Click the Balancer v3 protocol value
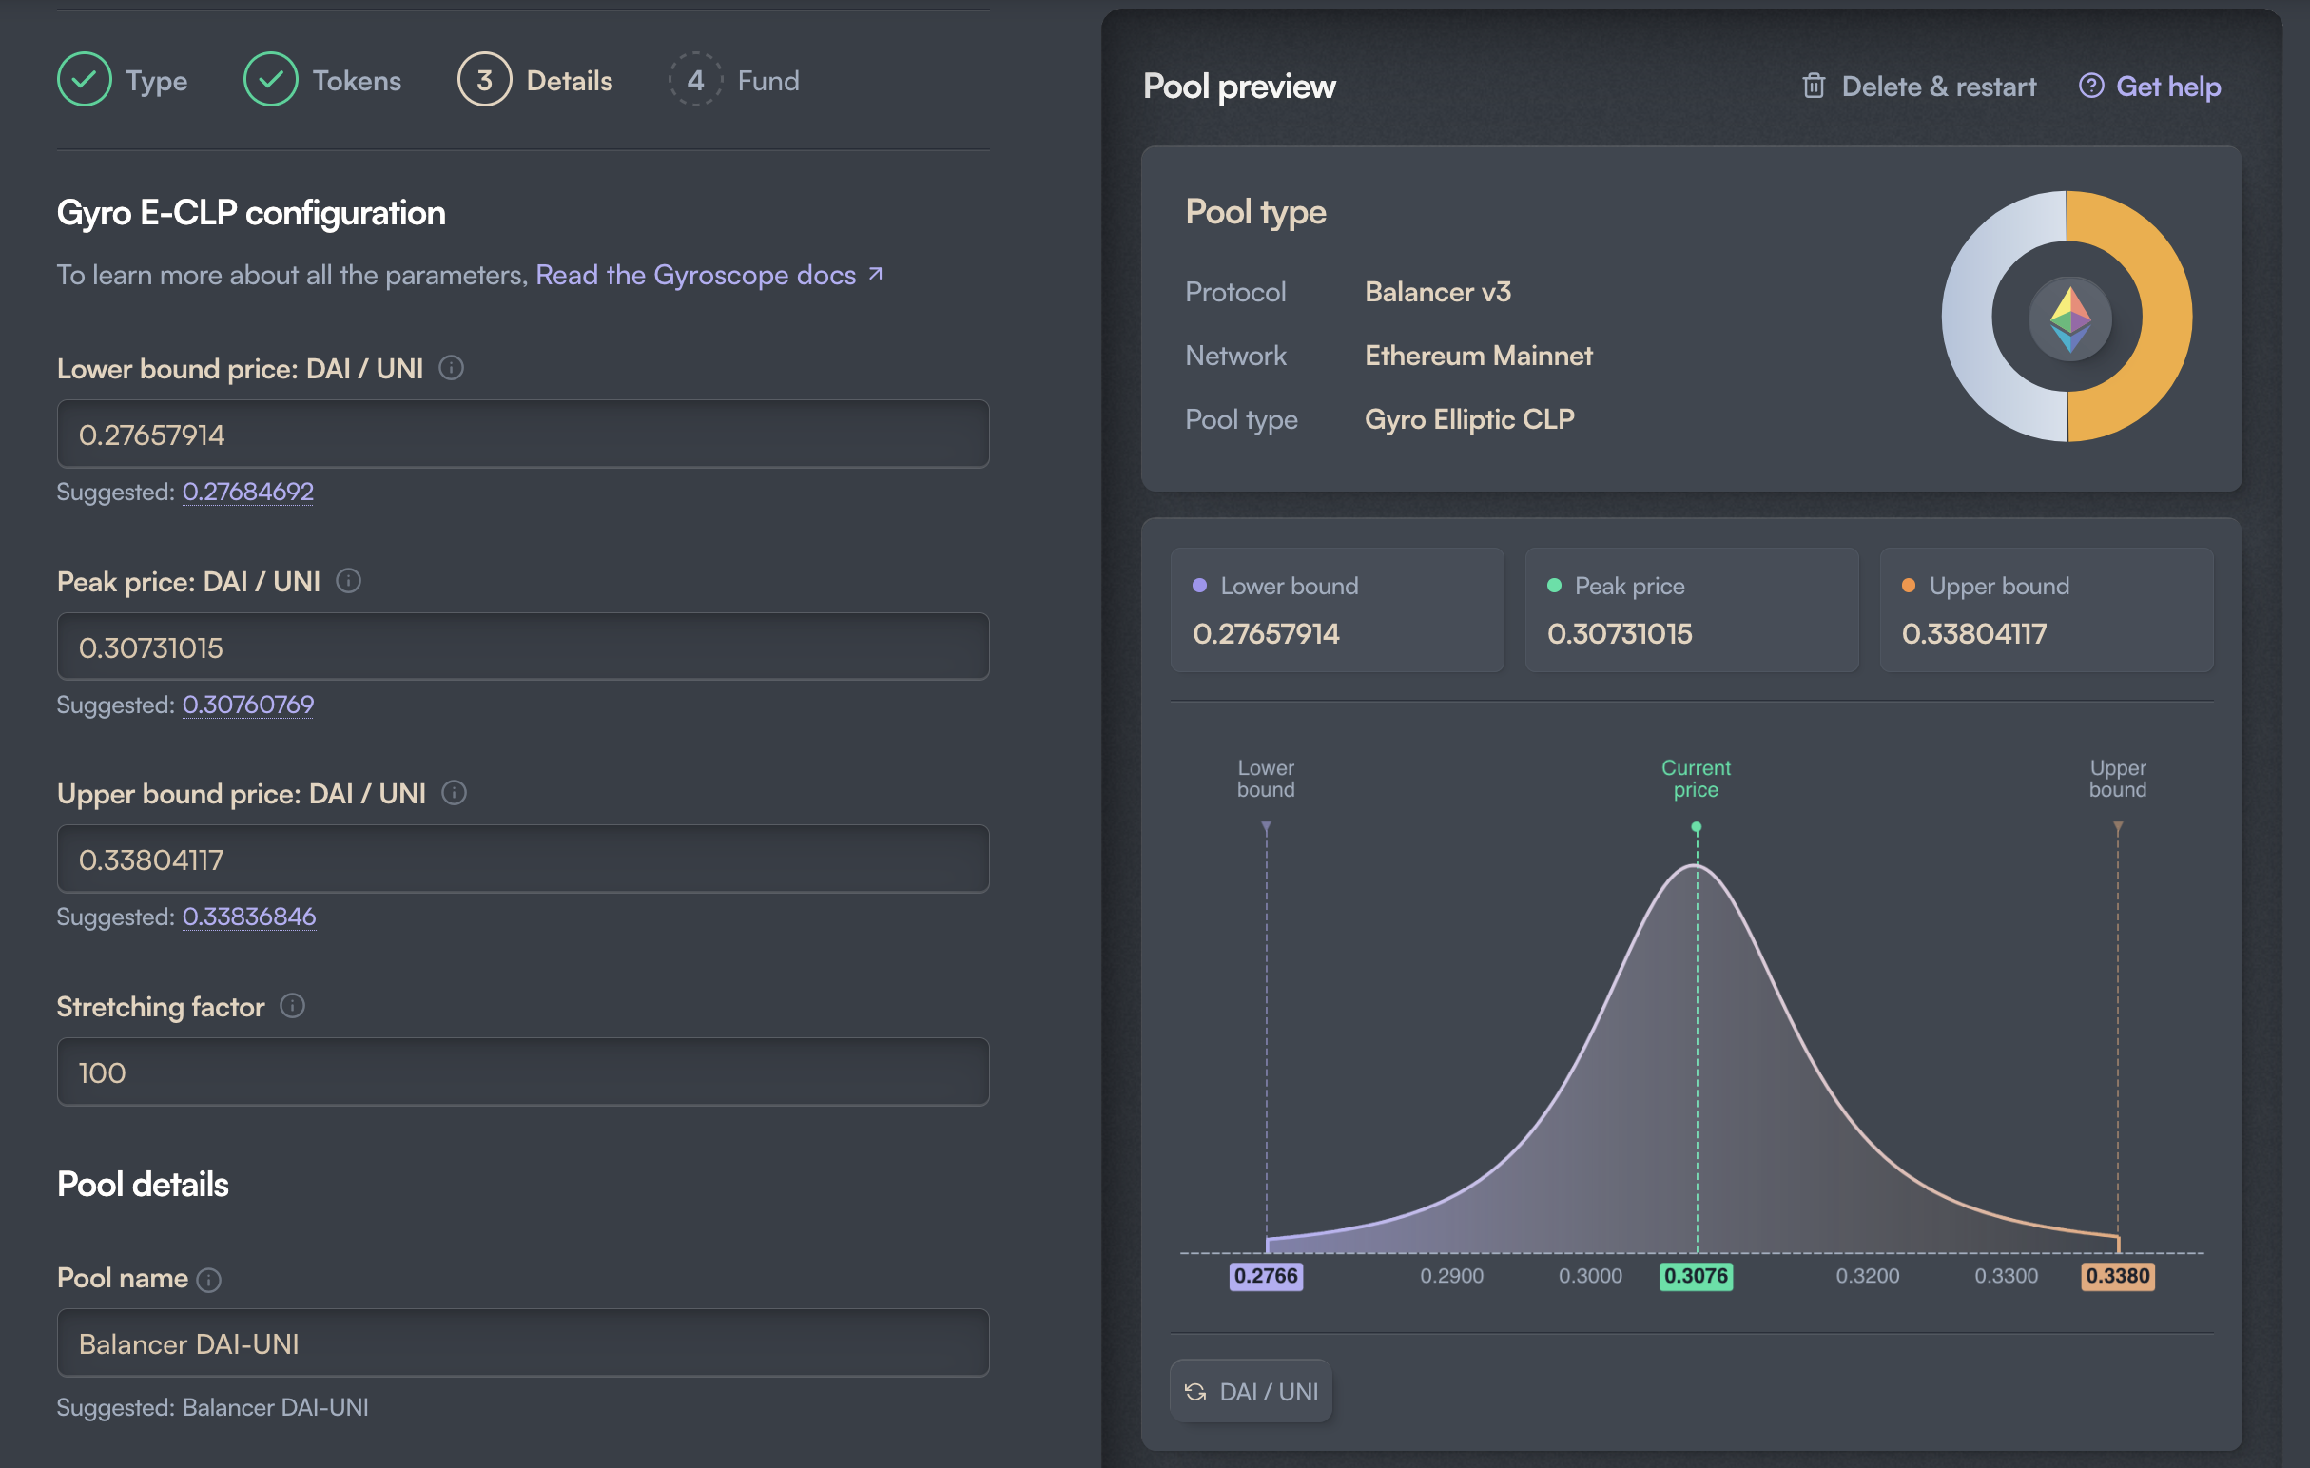This screenshot has width=2310, height=1468. coord(1438,292)
